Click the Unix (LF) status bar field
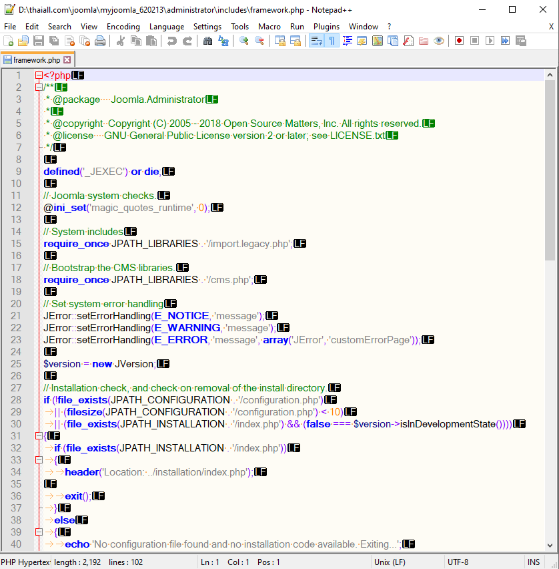559x569 pixels. tap(391, 562)
